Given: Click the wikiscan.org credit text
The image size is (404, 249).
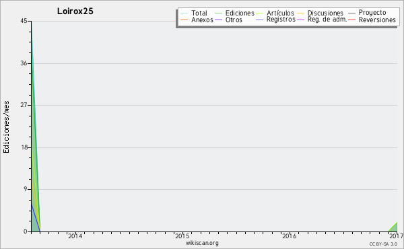Looking at the screenshot, I should tap(202, 243).
